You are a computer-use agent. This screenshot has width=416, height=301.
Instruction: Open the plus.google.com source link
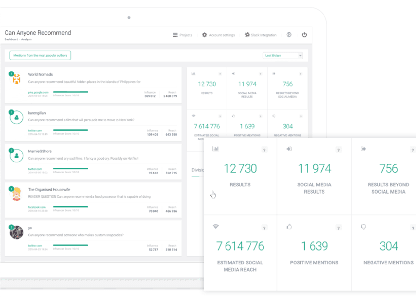38,92
